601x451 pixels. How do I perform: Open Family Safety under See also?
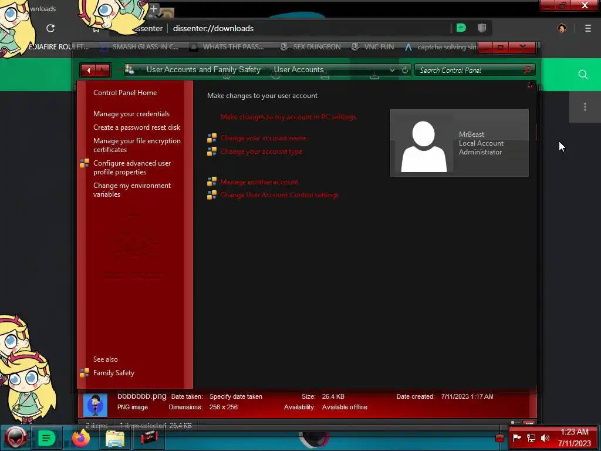click(113, 373)
